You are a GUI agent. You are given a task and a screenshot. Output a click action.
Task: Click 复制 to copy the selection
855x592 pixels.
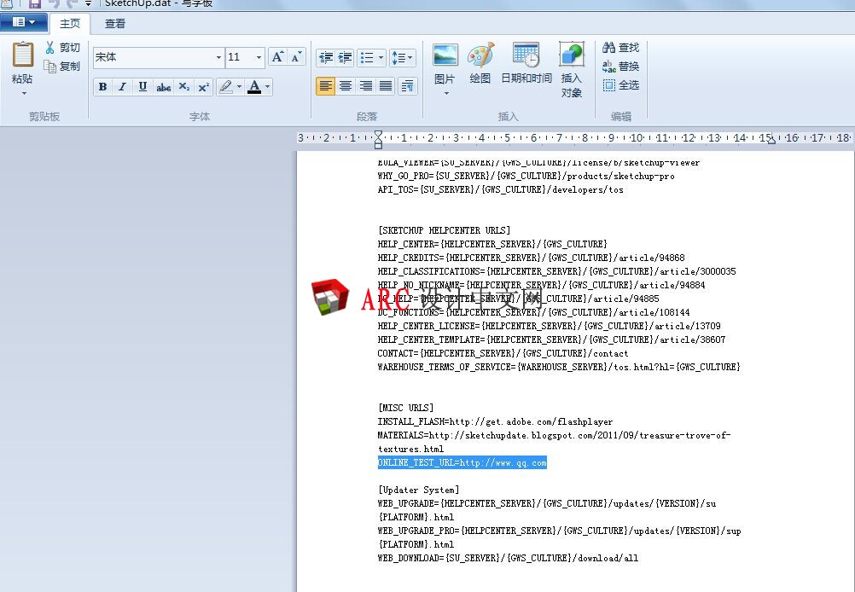tap(62, 67)
